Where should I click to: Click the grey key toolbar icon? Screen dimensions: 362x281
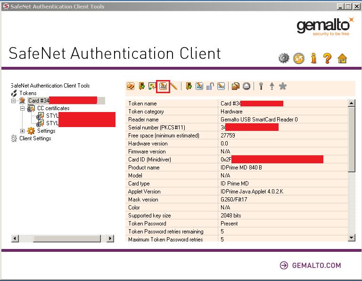click(261, 86)
